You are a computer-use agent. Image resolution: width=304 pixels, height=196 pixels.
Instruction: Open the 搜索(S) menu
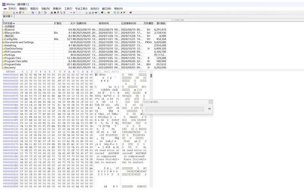(34, 8)
